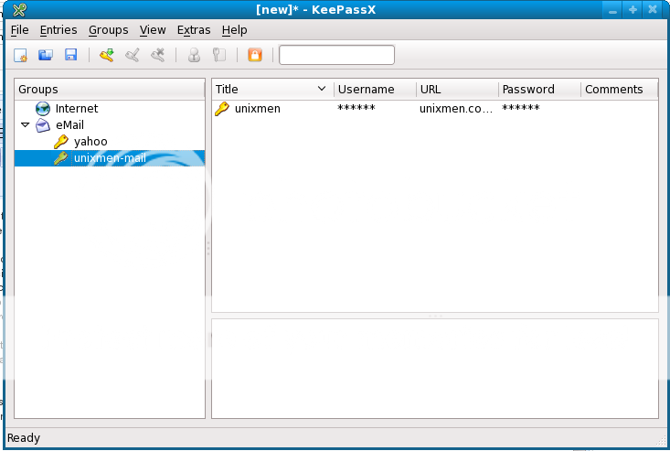Select the yahoo subgroup
Viewport: 670px width, 451px height.
coord(90,142)
